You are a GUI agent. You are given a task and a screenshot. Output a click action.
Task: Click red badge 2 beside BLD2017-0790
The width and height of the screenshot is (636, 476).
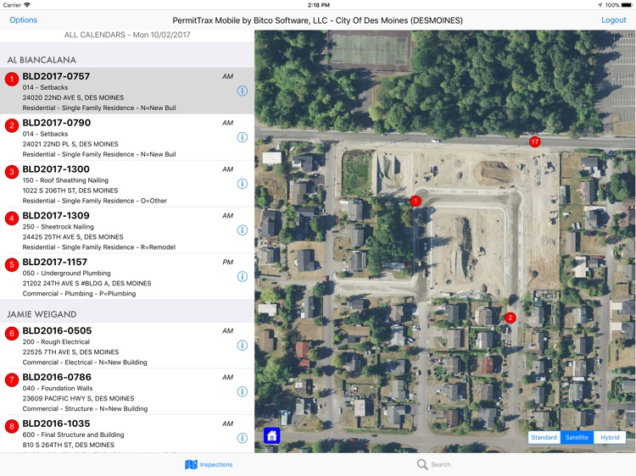12,125
